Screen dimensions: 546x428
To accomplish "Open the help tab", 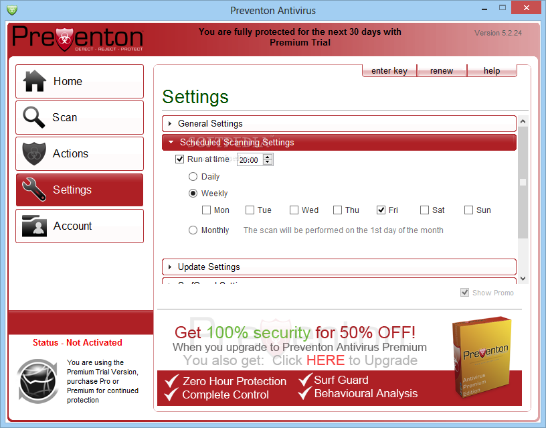I will click(492, 71).
